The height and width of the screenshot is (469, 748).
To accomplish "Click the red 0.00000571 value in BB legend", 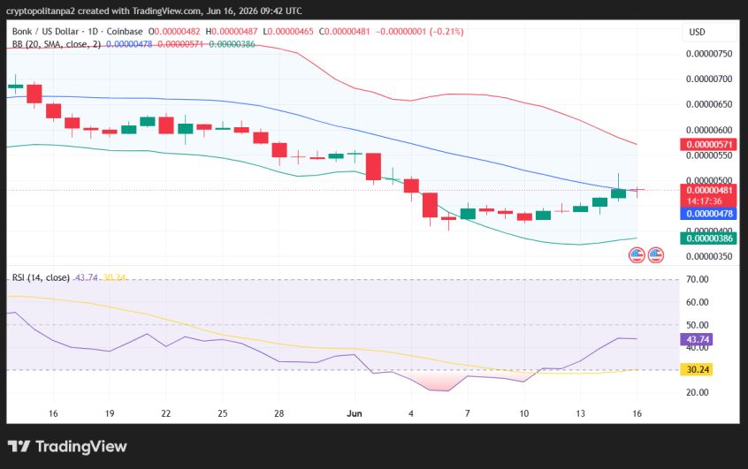I will (x=180, y=44).
